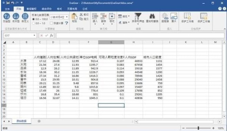Select the custom (自定义) sliders icon
The image size is (227, 131).
click(x=25, y=16)
